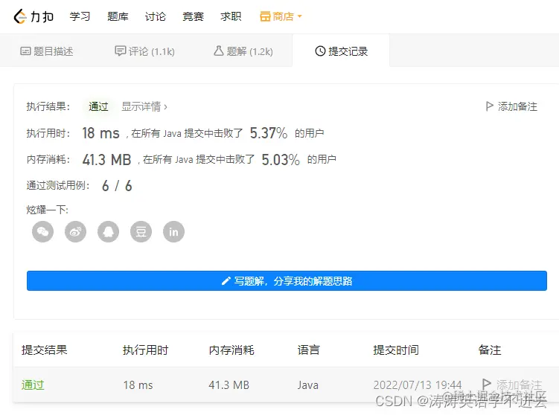Select the 提交记录 tab
The image size is (559, 415).
click(x=341, y=51)
